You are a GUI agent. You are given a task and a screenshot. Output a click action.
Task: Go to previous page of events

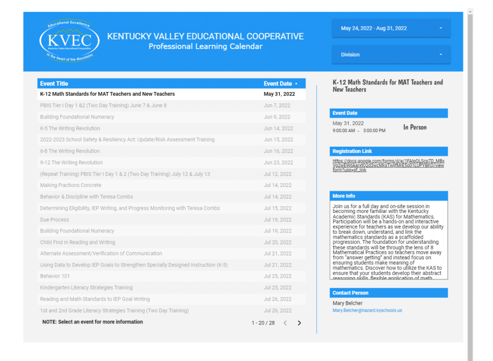tap(285, 323)
